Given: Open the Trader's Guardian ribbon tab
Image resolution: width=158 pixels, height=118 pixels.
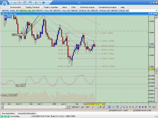Looking at the screenshot, I should 51,7.
